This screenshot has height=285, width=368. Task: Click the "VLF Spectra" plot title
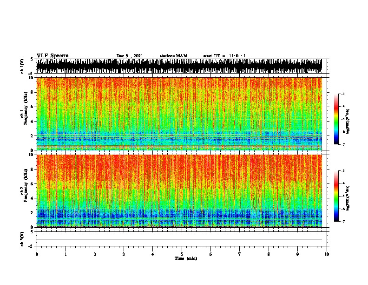[x=53, y=56]
